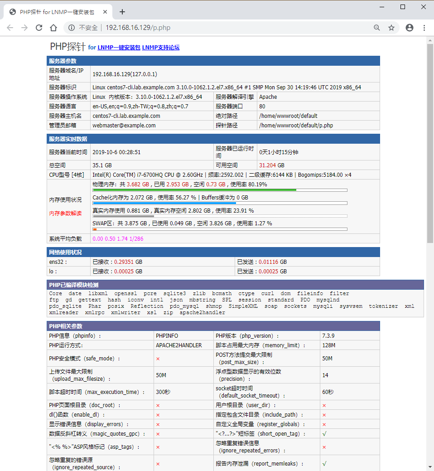Open a new browser tab
Screen dimensions: 434x471
pos(122,12)
